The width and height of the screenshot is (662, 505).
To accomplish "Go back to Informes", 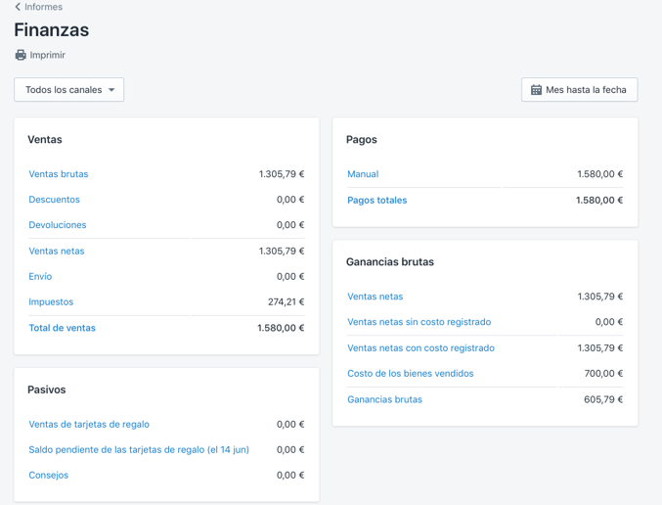I will pos(44,7).
